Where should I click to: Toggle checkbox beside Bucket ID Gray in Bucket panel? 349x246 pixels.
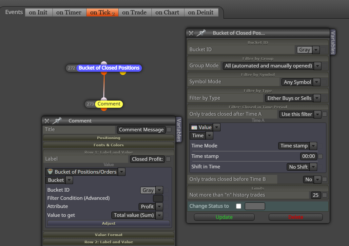point(323,50)
